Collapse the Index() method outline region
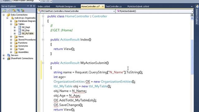Screen dimensions: 199x112 click(43, 40)
